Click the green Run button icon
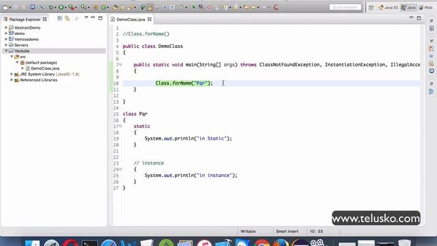This screenshot has width=437, height=246. [61, 8]
